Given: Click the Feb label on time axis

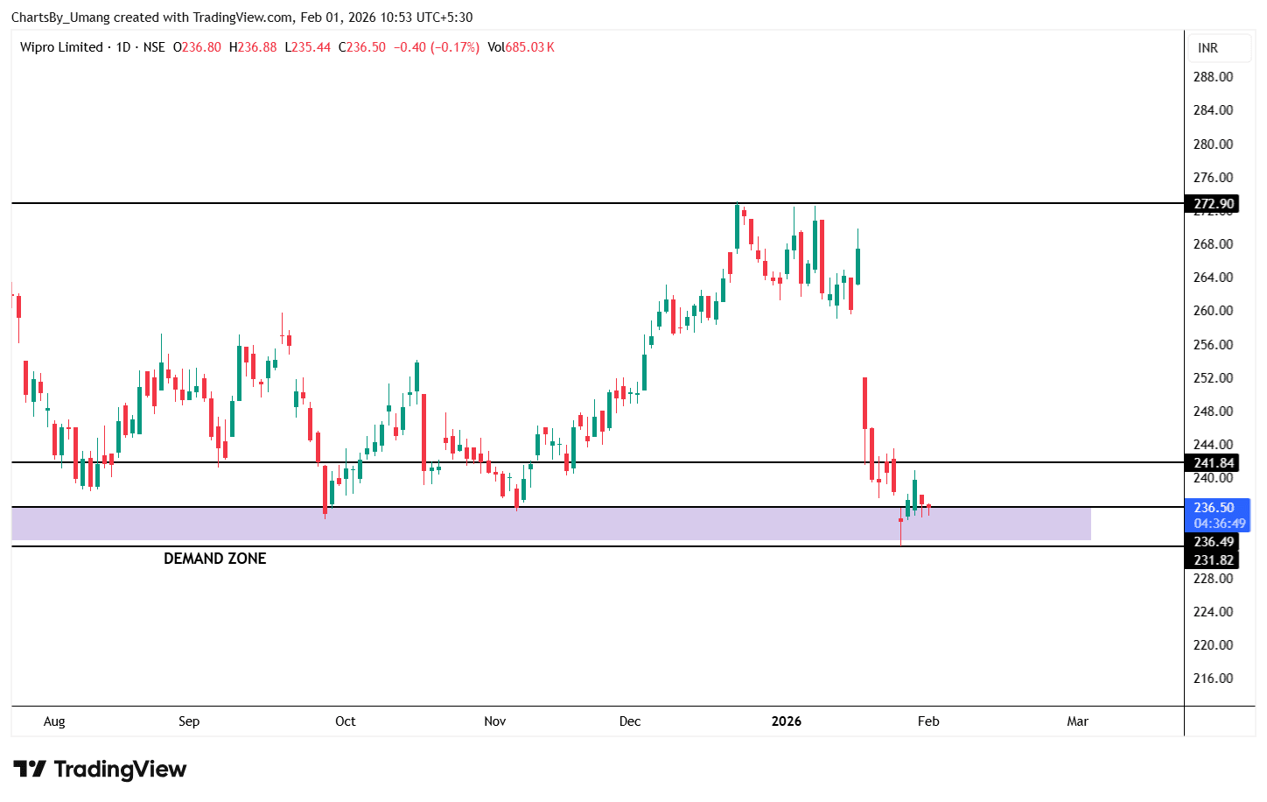Looking at the screenshot, I should coord(928,721).
